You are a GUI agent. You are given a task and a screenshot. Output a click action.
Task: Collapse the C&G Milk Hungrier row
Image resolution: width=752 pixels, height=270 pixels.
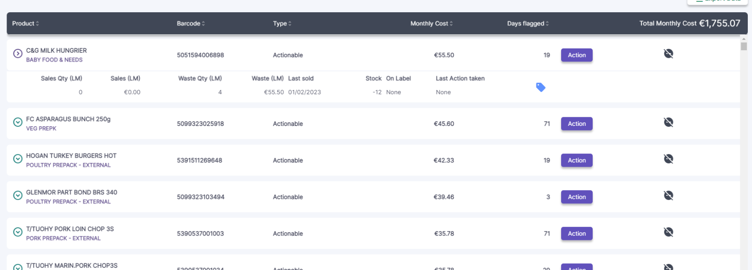18,54
